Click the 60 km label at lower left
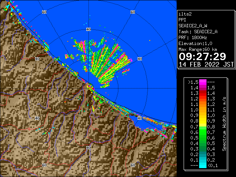 [x=44, y=165]
